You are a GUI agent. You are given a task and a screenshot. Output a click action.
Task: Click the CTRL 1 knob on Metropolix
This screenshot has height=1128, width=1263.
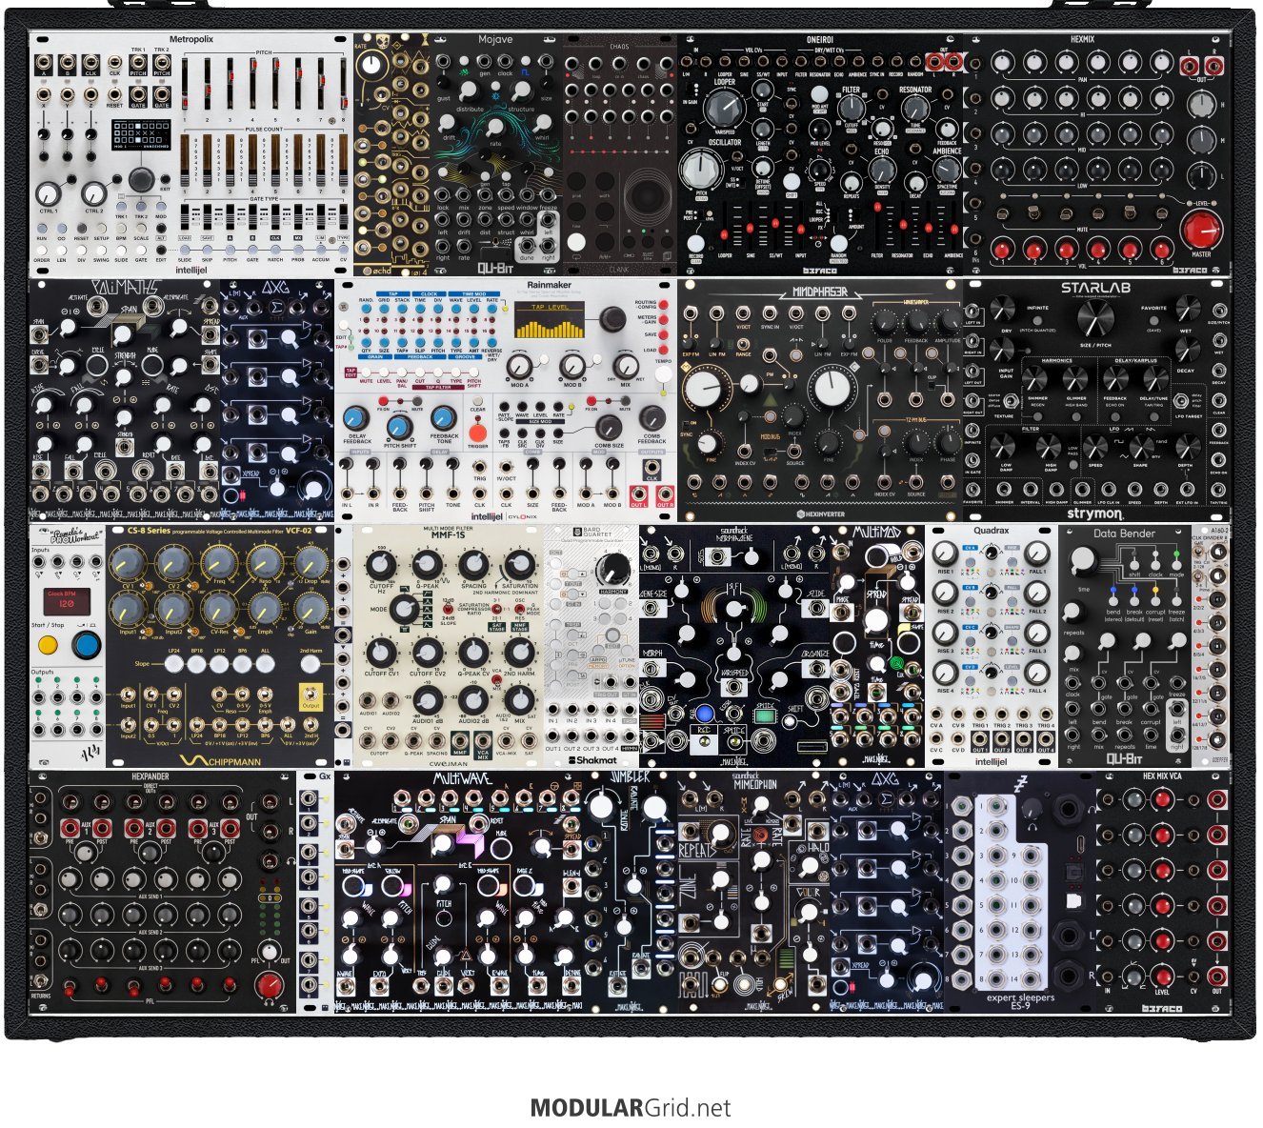(x=49, y=193)
